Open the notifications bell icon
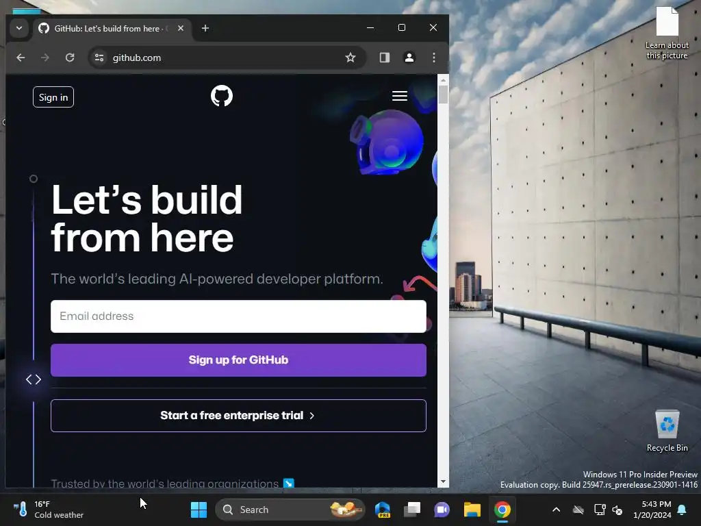701x526 pixels. [x=682, y=510]
